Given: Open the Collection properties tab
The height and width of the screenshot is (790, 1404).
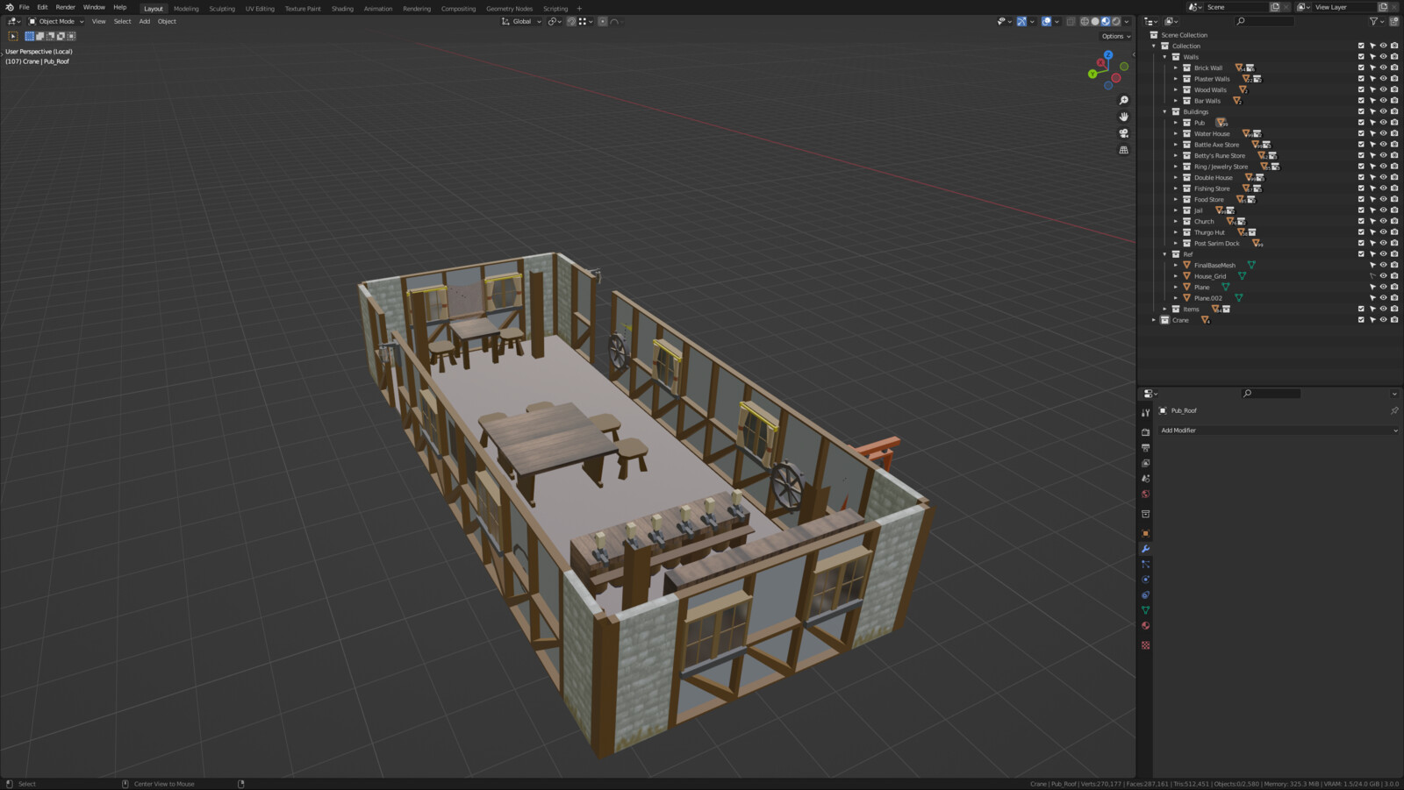Looking at the screenshot, I should pos(1145,514).
